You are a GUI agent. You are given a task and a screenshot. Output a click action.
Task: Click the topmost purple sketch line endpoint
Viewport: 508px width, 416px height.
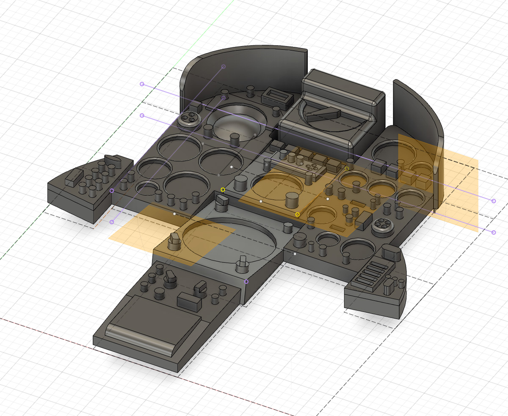pyautogui.click(x=224, y=67)
